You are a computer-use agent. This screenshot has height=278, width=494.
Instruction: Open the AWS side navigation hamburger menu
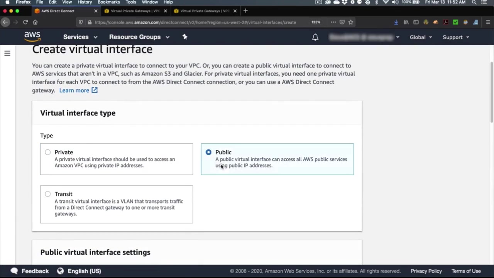(7, 53)
